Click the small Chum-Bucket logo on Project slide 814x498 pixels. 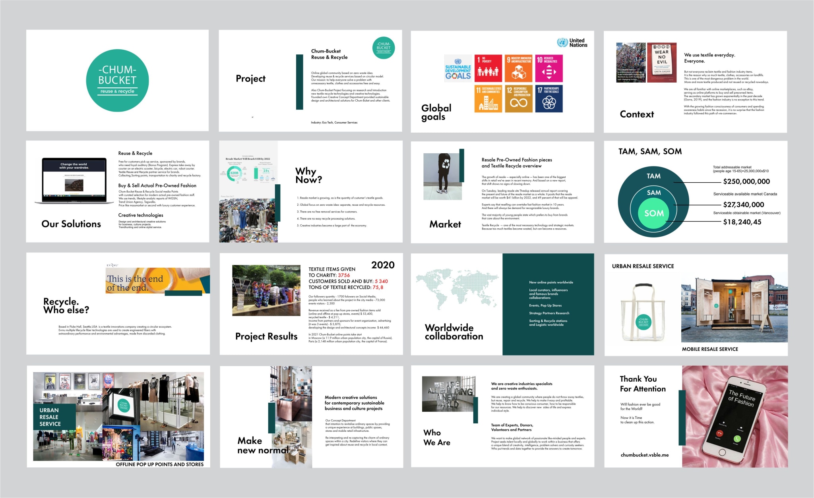click(x=384, y=48)
